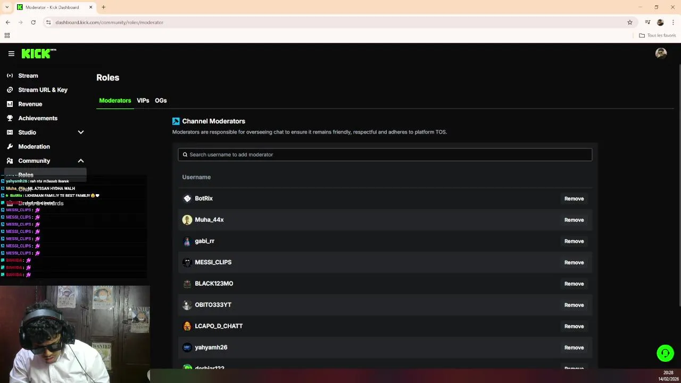The height and width of the screenshot is (383, 681).
Task: Collapse the Community sidebar section
Action: click(81, 161)
